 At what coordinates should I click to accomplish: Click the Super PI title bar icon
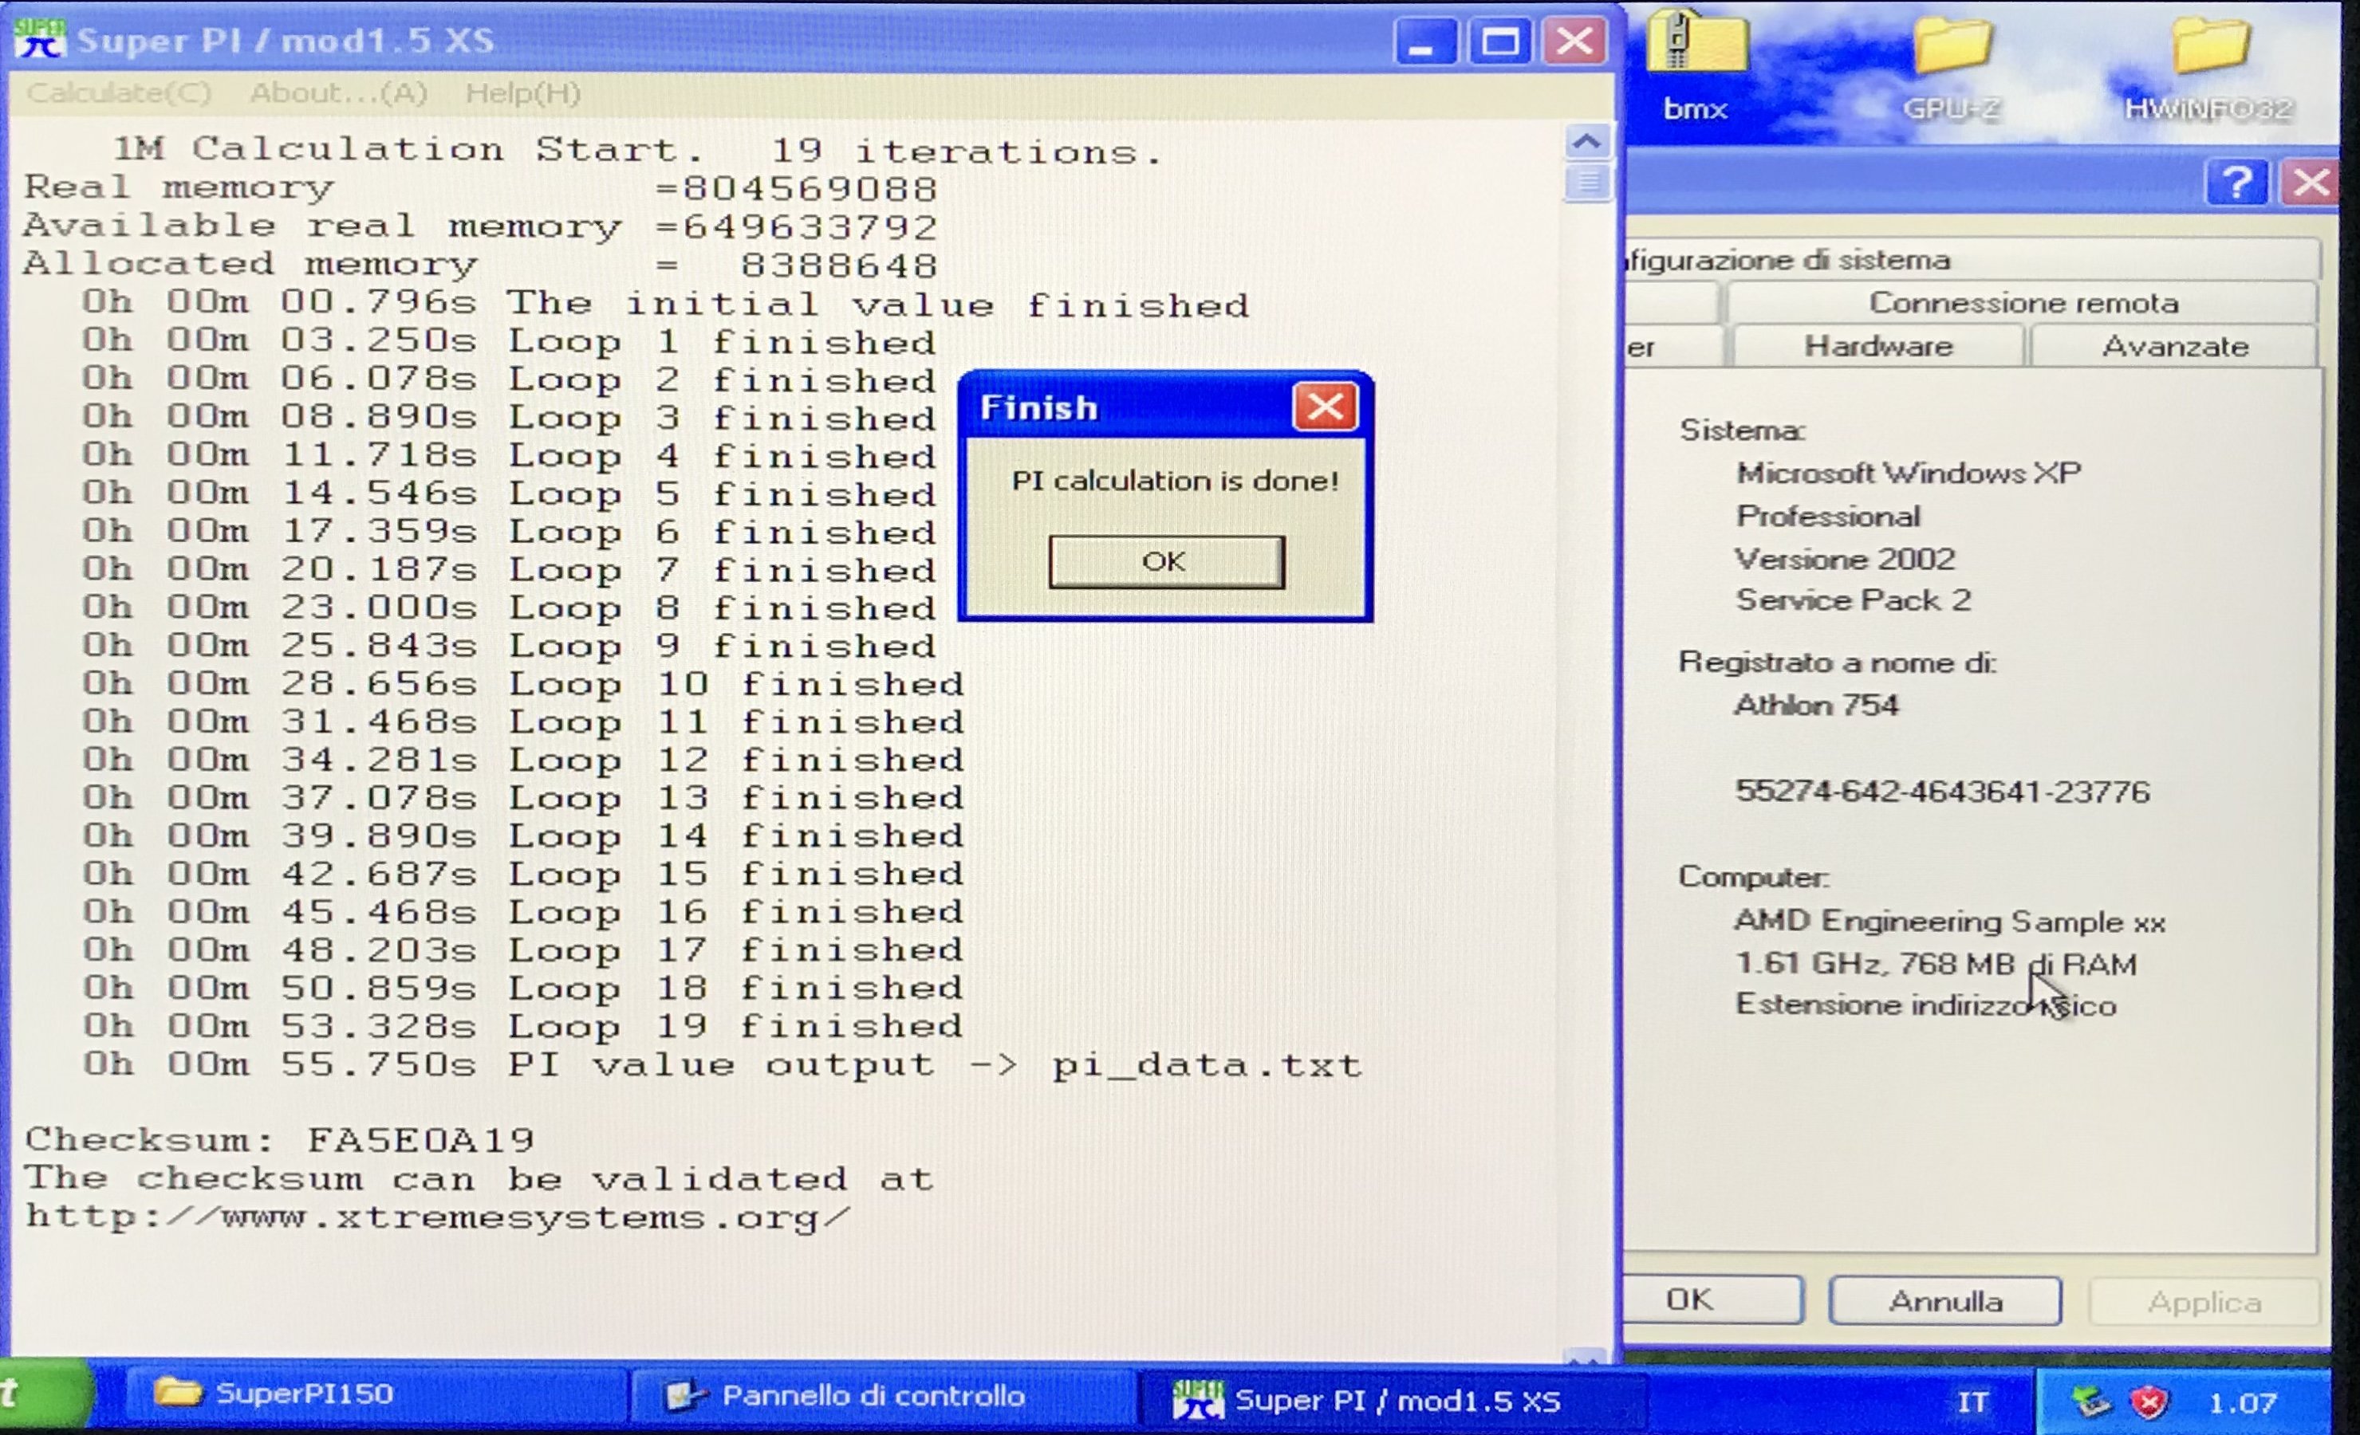click(39, 40)
